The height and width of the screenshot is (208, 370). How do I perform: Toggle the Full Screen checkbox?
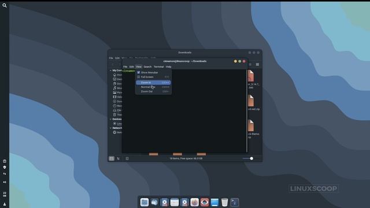click(139, 77)
